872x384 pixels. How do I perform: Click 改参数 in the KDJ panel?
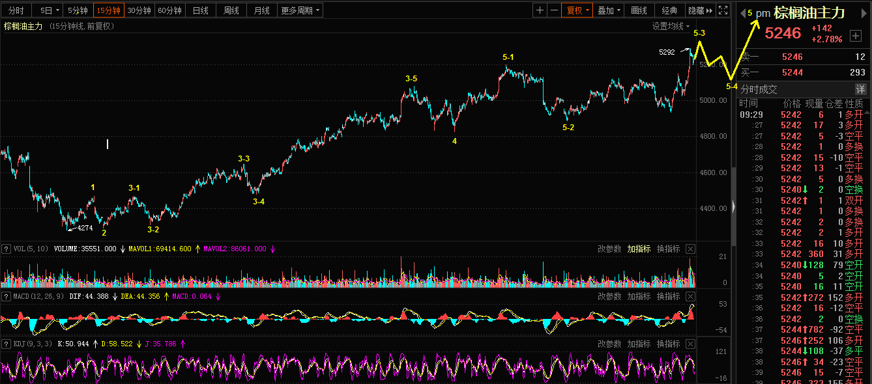(609, 344)
